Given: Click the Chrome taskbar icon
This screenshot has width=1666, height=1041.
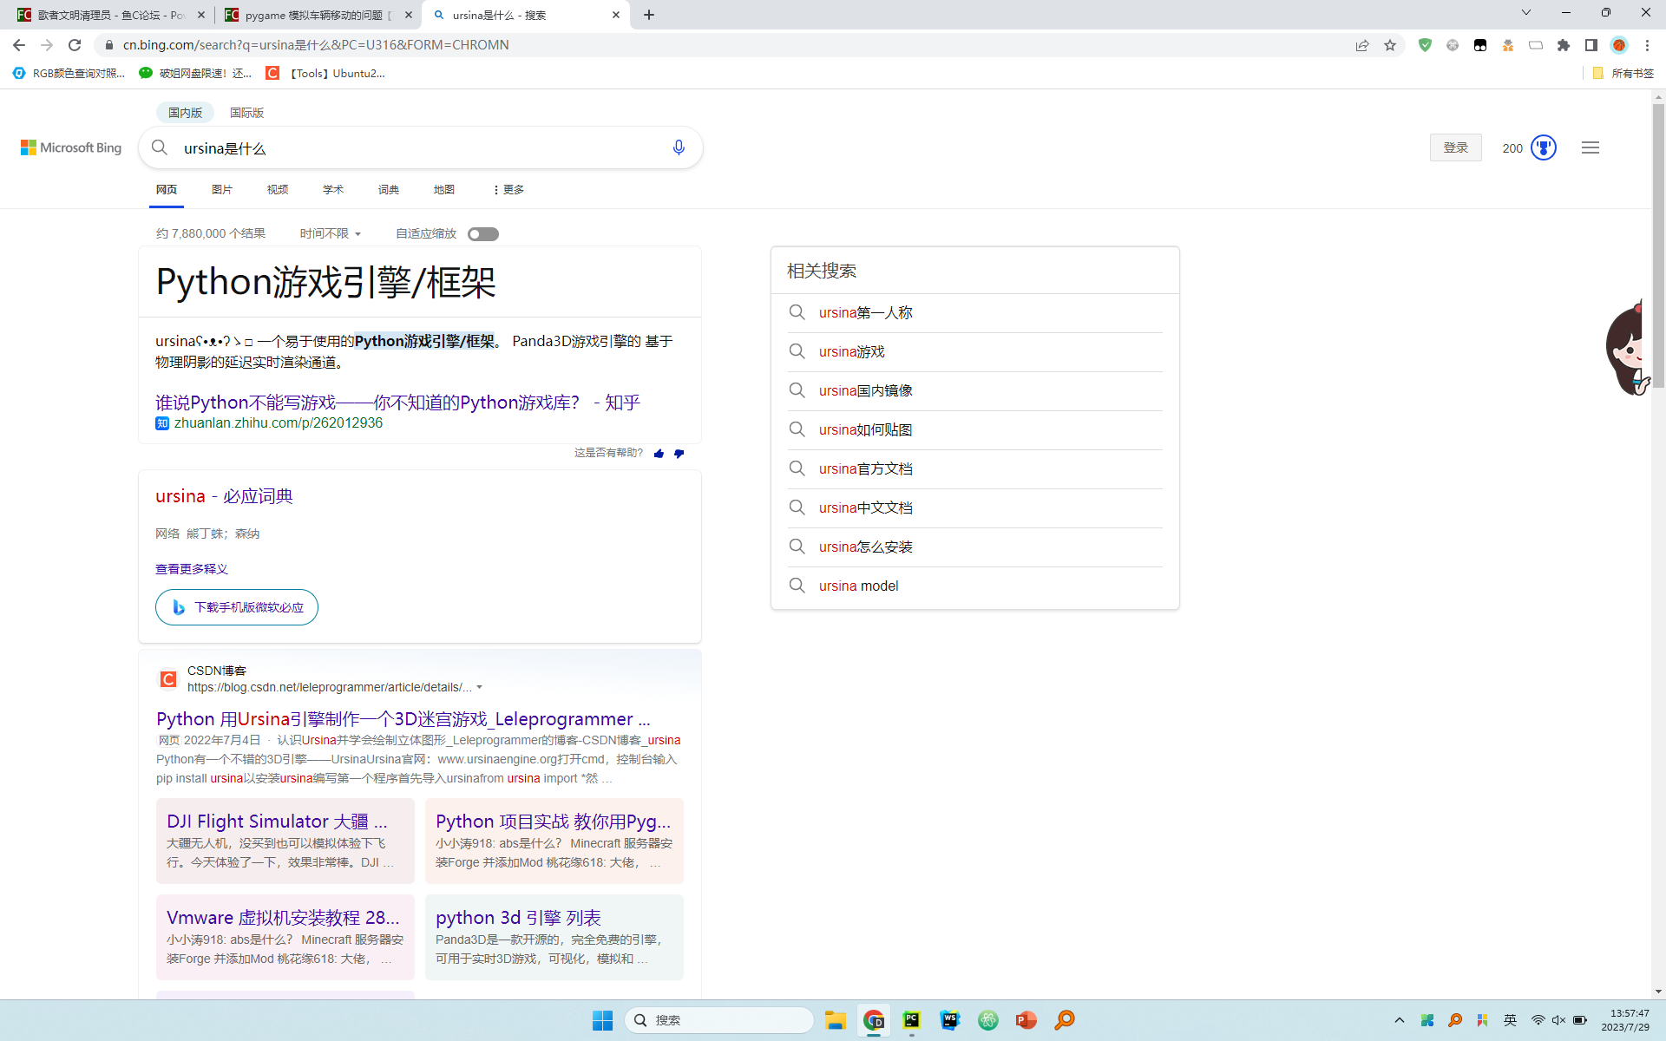Looking at the screenshot, I should [x=873, y=1020].
